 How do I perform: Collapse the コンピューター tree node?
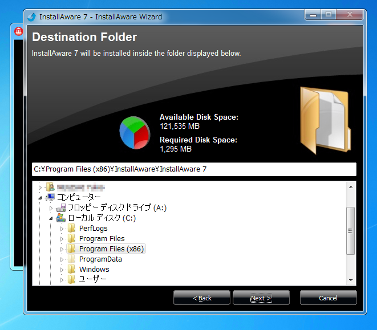(40, 198)
